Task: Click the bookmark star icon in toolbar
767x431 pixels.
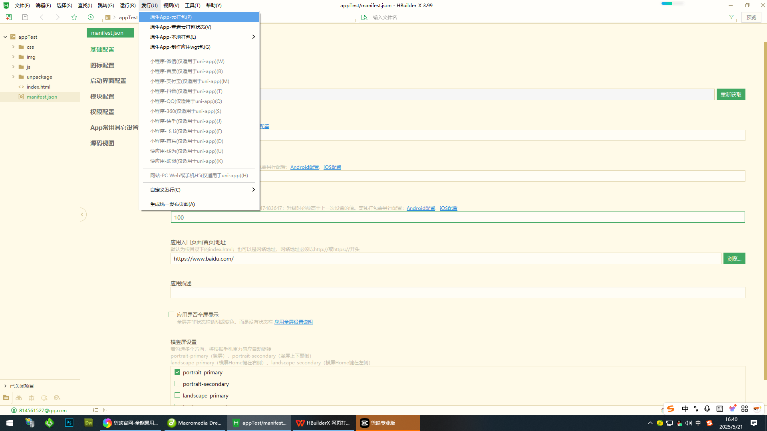Action: (74, 17)
